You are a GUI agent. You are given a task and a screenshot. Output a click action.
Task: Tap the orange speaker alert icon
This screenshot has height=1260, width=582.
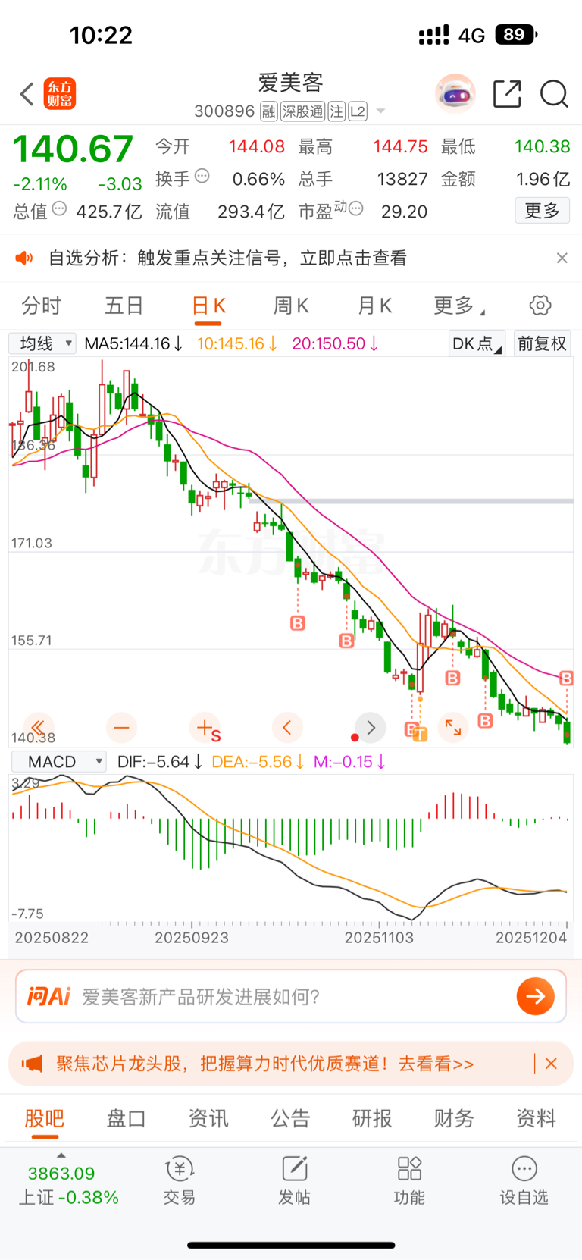(x=25, y=258)
